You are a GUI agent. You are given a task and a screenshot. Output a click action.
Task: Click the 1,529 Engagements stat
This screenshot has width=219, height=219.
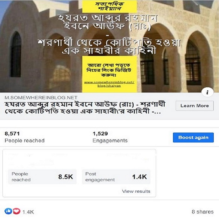click(x=110, y=137)
